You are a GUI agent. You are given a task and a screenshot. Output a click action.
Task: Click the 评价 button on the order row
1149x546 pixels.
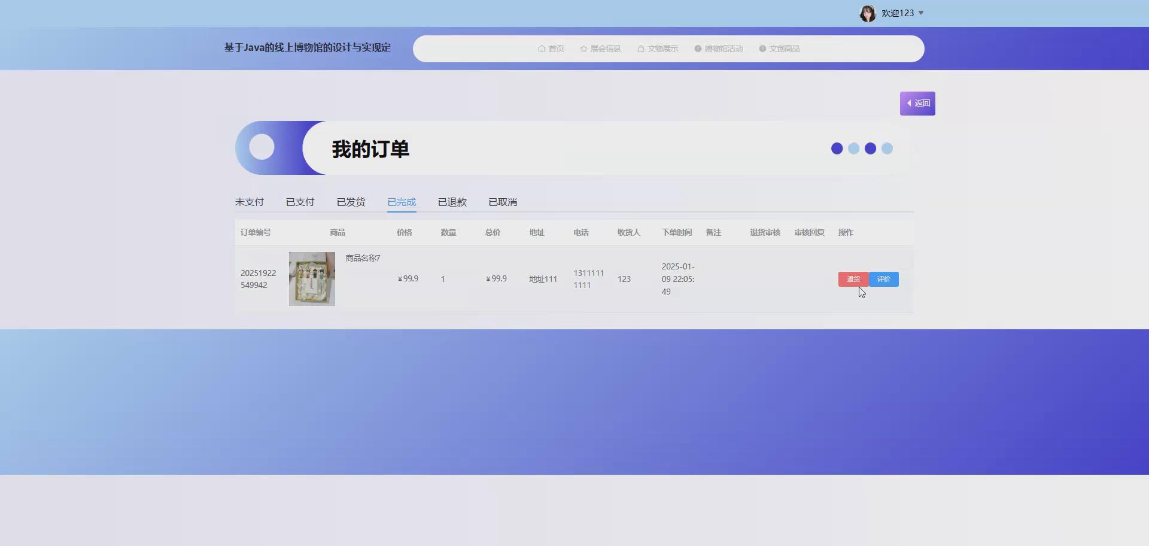[x=883, y=279]
